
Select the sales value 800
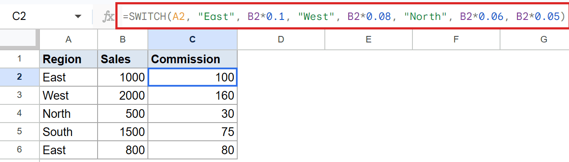point(123,150)
